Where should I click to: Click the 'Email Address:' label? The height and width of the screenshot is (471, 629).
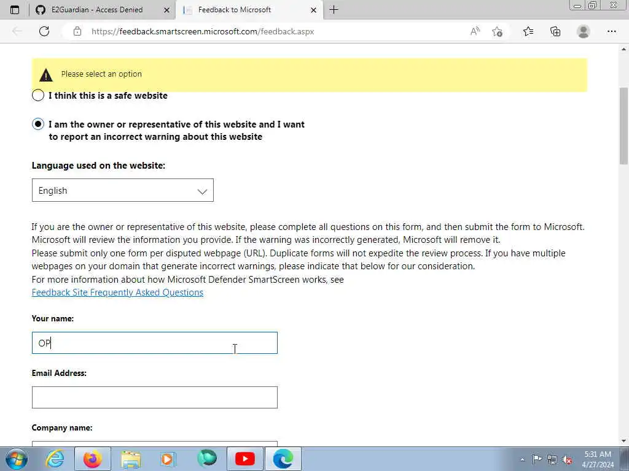(59, 373)
